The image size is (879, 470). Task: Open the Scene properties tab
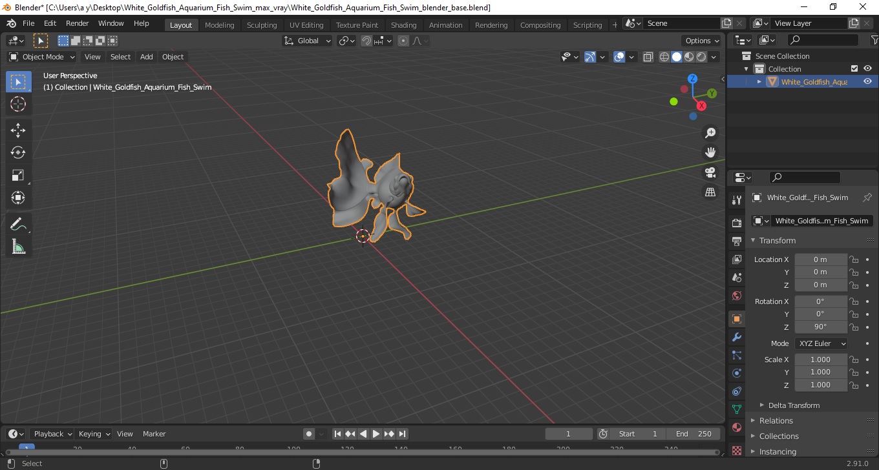(x=737, y=278)
